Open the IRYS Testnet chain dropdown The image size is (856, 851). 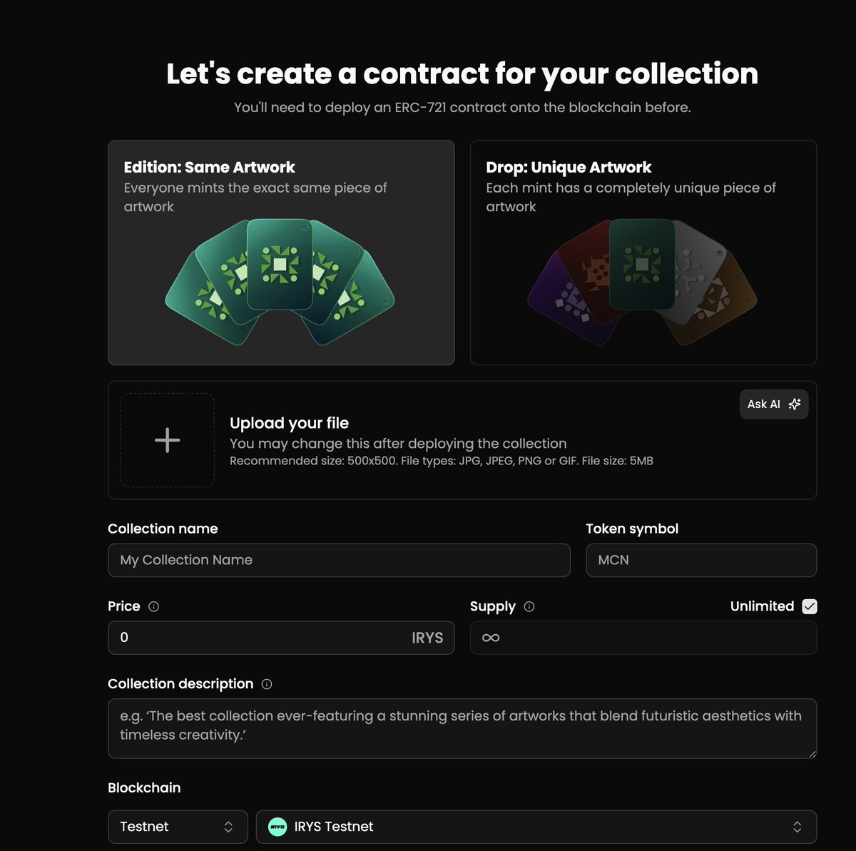[536, 827]
